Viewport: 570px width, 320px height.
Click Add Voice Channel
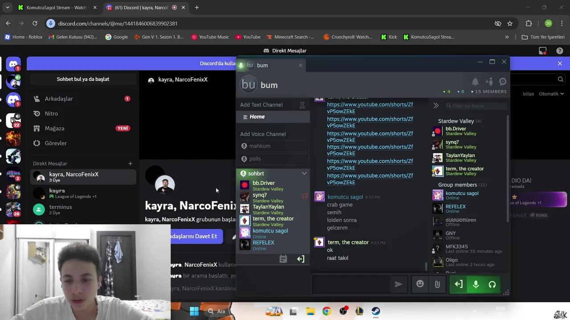263,134
